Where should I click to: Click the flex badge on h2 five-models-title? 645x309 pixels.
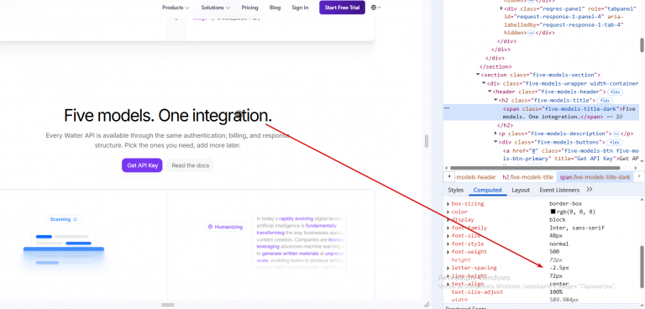[x=605, y=101]
